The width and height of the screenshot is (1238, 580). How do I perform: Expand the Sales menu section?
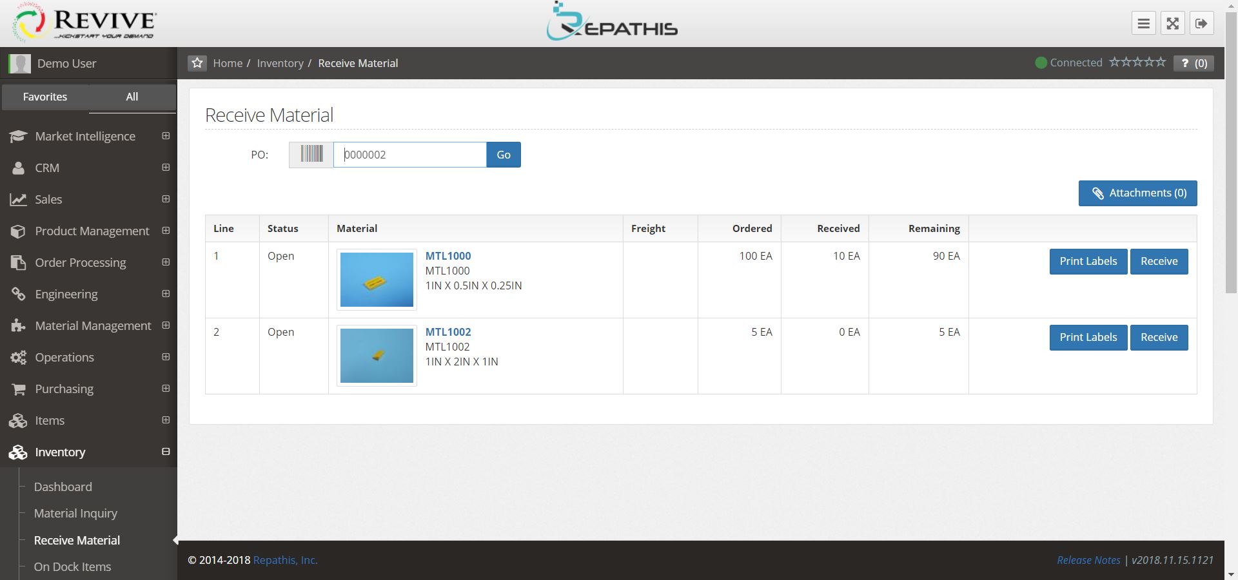tap(166, 199)
